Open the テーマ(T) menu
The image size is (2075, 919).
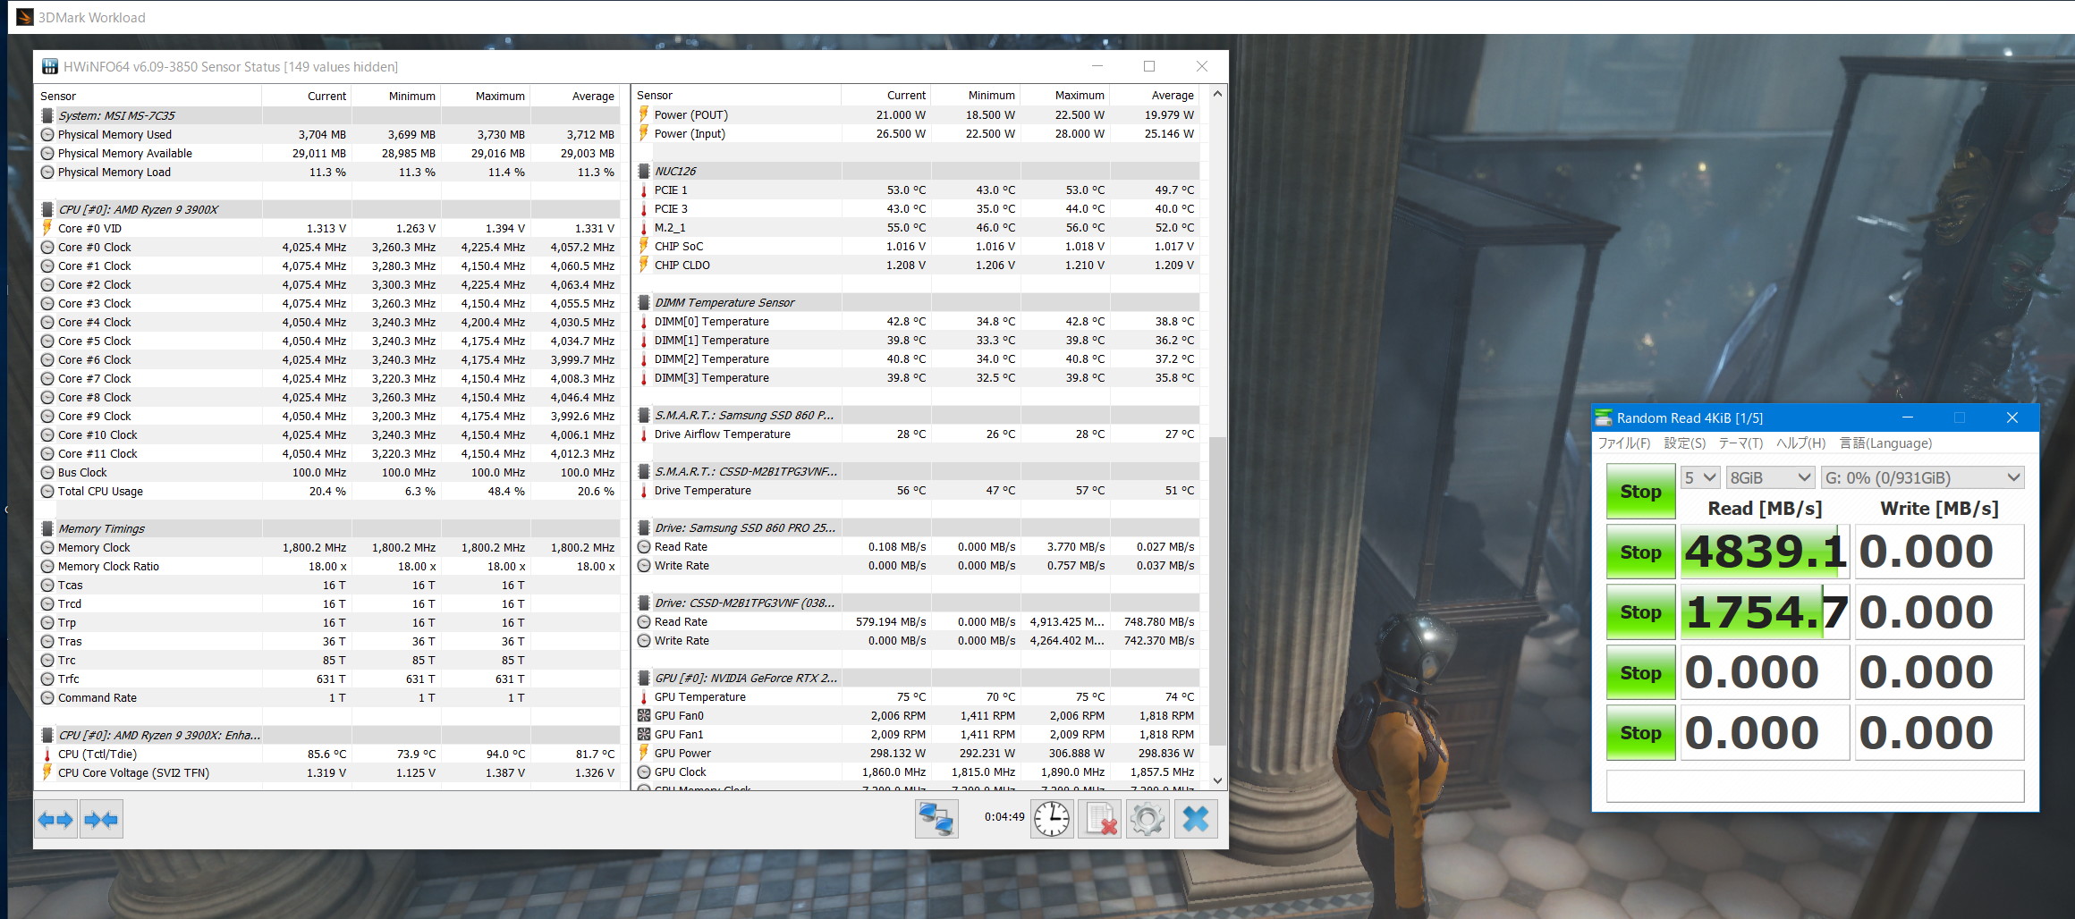pos(1740,443)
